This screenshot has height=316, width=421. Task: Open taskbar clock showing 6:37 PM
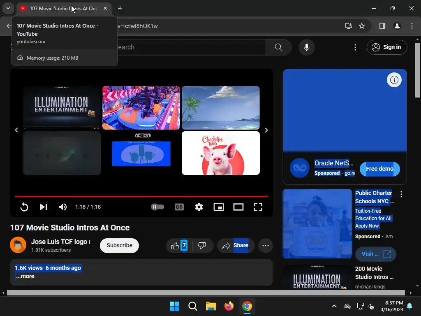click(x=392, y=306)
